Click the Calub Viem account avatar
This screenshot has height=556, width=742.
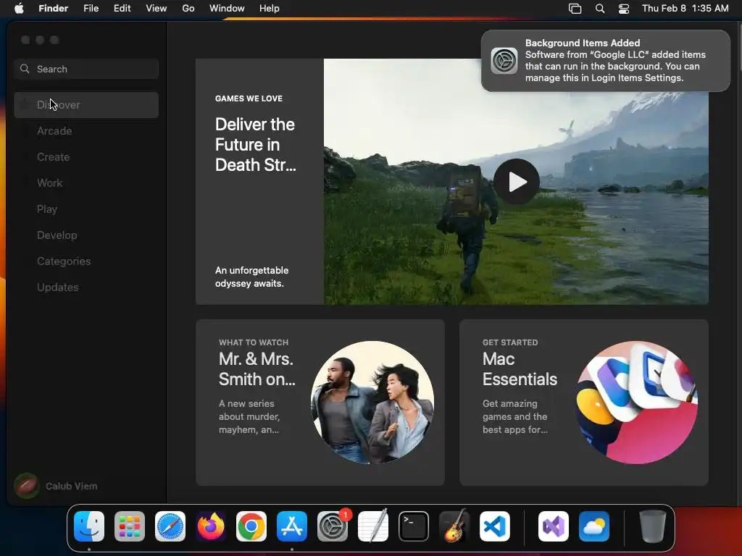pos(27,486)
